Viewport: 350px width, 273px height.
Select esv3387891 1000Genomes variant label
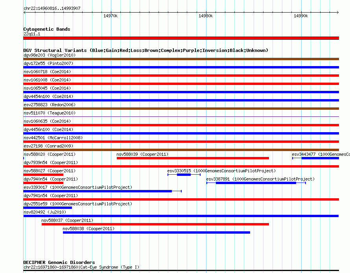tap(260, 179)
